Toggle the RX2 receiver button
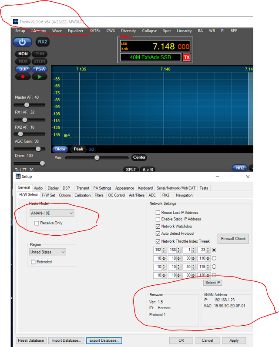279x347 pixels. [x=42, y=42]
